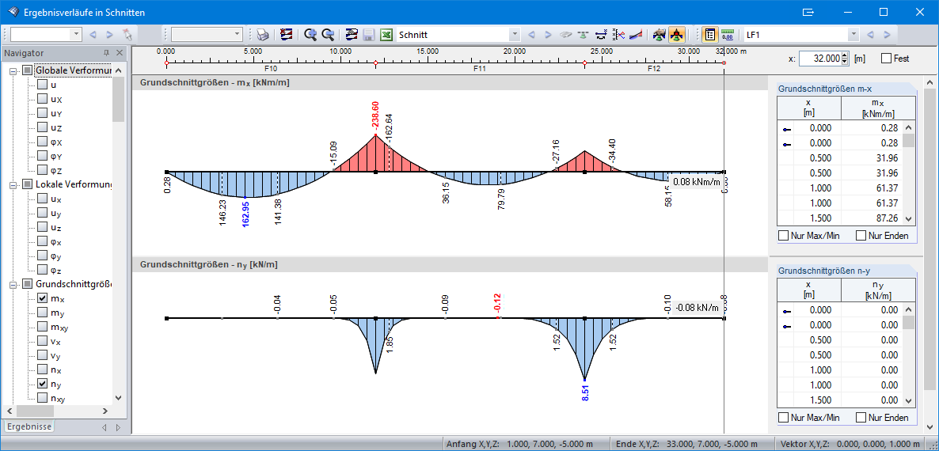Check Nur Max/Min in m-x table
939x451 pixels.
click(783, 236)
